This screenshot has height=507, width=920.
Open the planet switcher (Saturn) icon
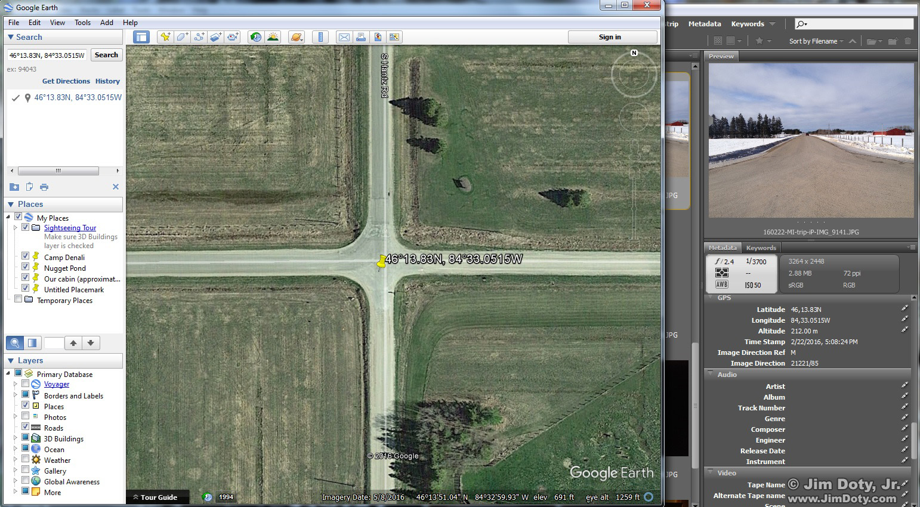pyautogui.click(x=296, y=37)
